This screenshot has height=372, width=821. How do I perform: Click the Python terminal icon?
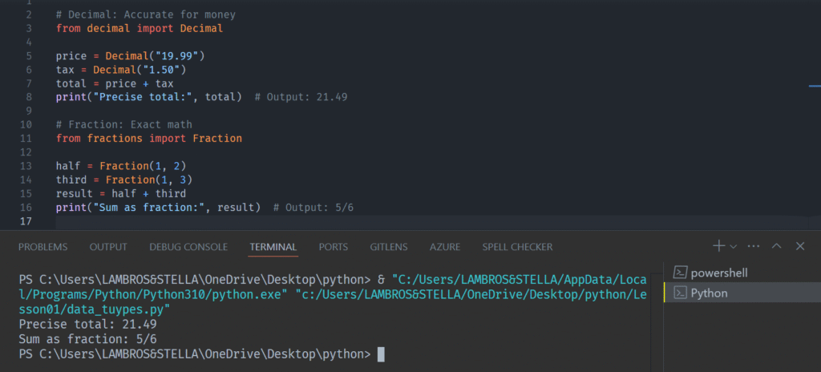(680, 293)
